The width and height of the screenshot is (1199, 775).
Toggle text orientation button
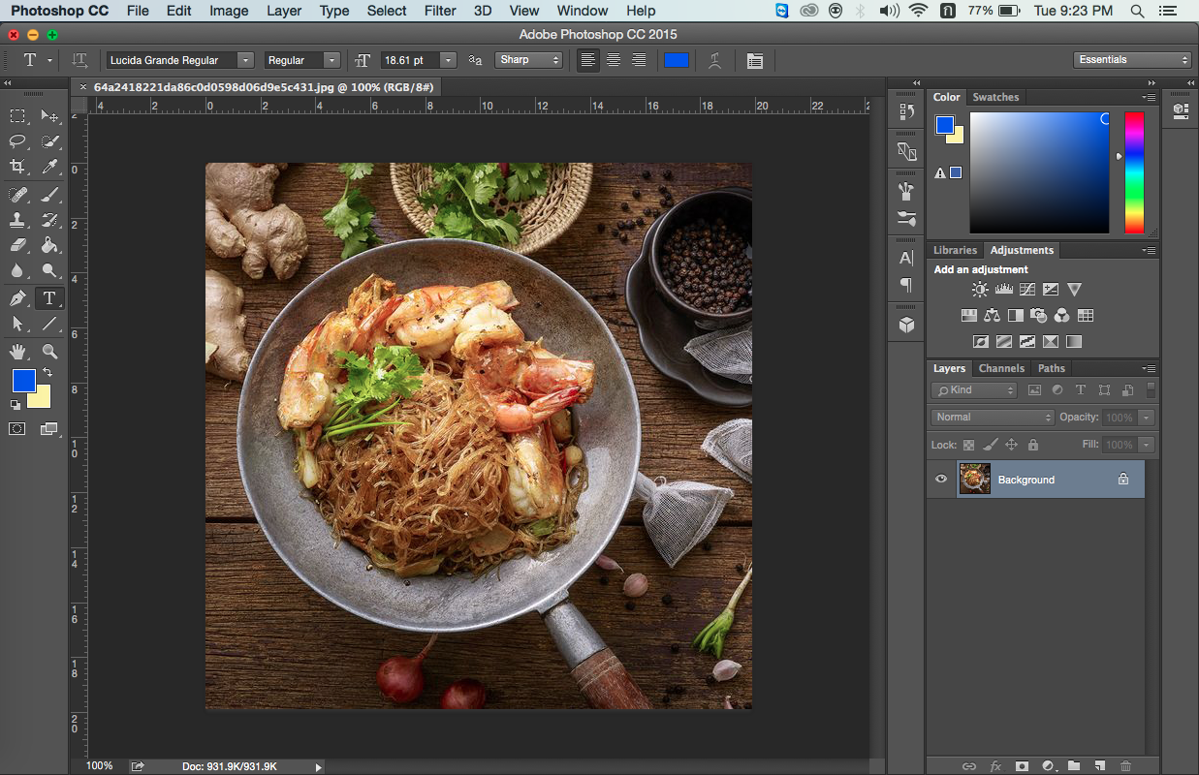(80, 60)
